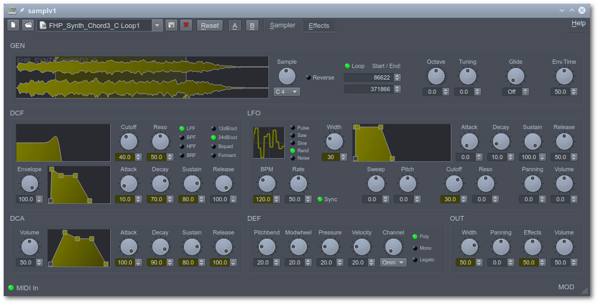Image resolution: width=598 pixels, height=304 pixels.
Task: Toggle LFO rate Sync
Action: [320, 199]
